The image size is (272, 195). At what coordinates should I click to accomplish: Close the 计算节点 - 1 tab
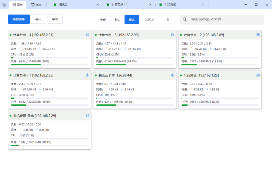click(151, 5)
